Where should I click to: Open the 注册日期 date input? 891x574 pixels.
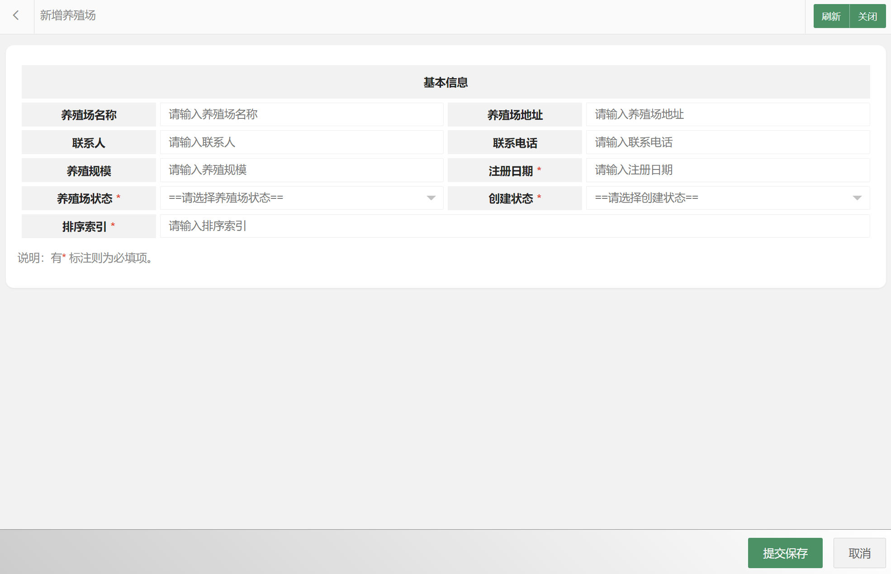point(728,170)
